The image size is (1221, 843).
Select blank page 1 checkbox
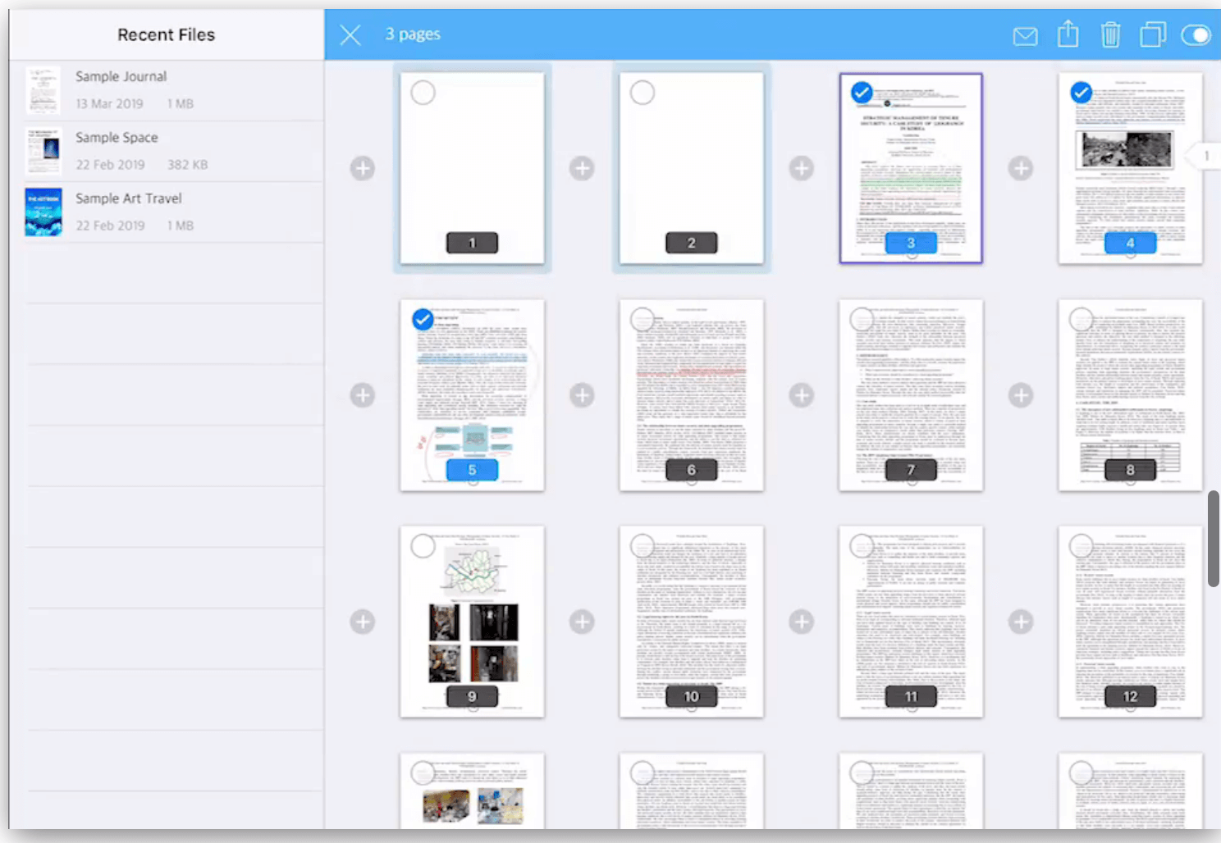pos(423,93)
